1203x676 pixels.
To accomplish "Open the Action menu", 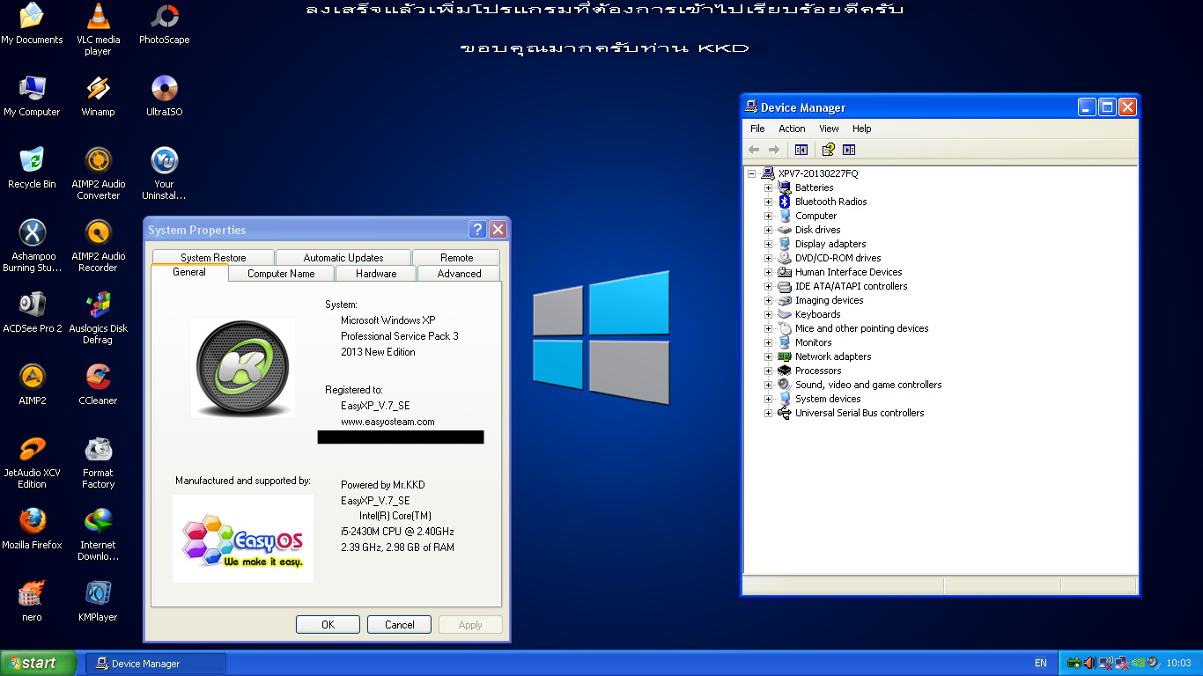I will (792, 129).
